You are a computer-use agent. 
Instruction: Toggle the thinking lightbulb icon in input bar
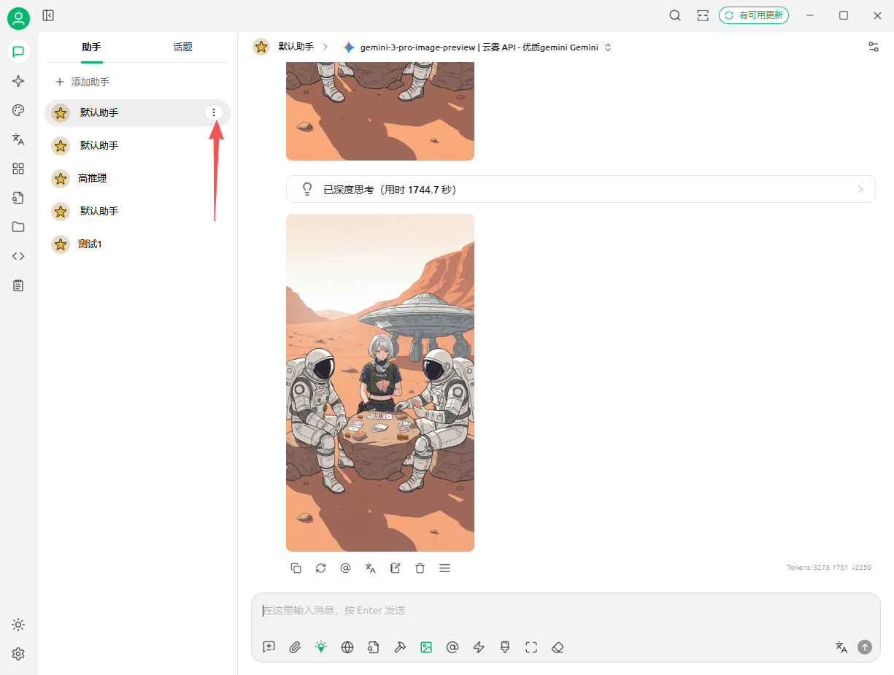(320, 647)
